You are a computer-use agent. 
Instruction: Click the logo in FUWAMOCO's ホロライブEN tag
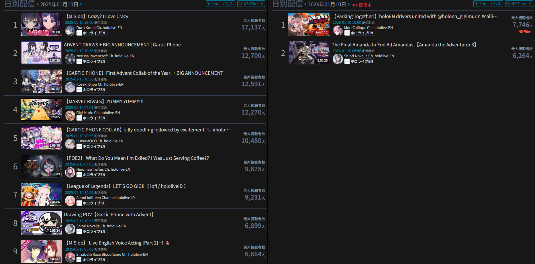(x=79, y=146)
